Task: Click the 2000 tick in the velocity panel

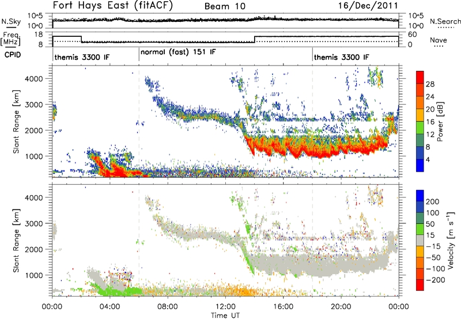Action: click(34, 249)
